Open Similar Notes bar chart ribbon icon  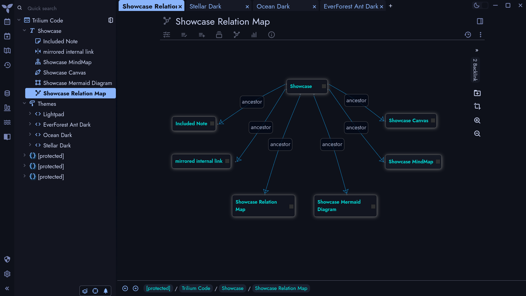254,35
